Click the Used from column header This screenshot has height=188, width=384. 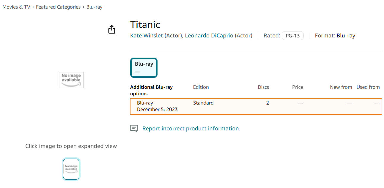click(x=368, y=87)
